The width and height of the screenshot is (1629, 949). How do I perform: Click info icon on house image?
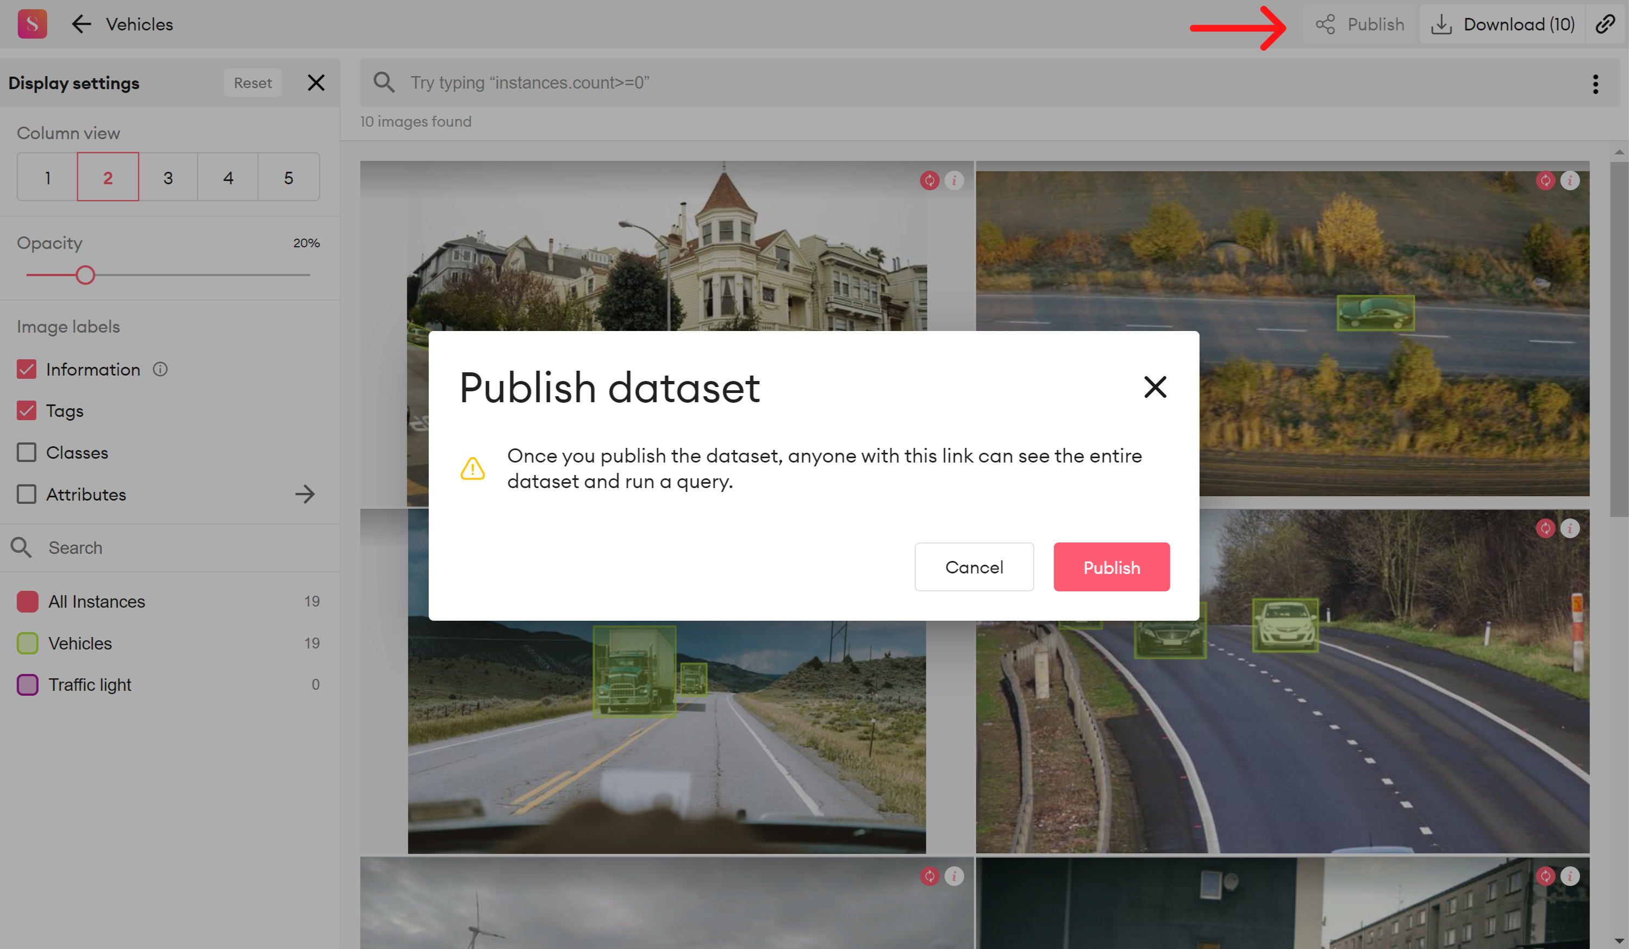point(954,180)
